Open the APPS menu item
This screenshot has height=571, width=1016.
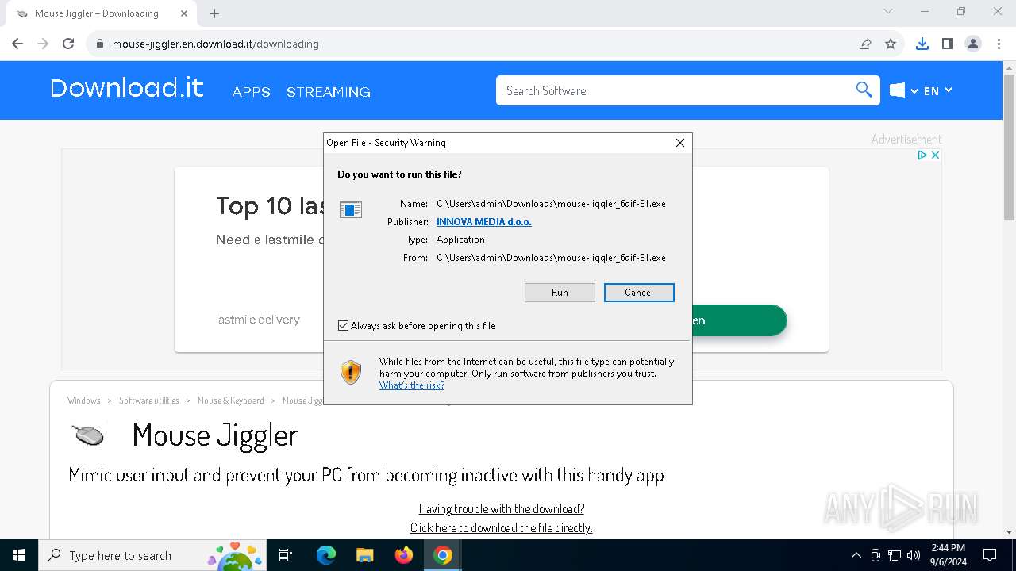pyautogui.click(x=251, y=92)
